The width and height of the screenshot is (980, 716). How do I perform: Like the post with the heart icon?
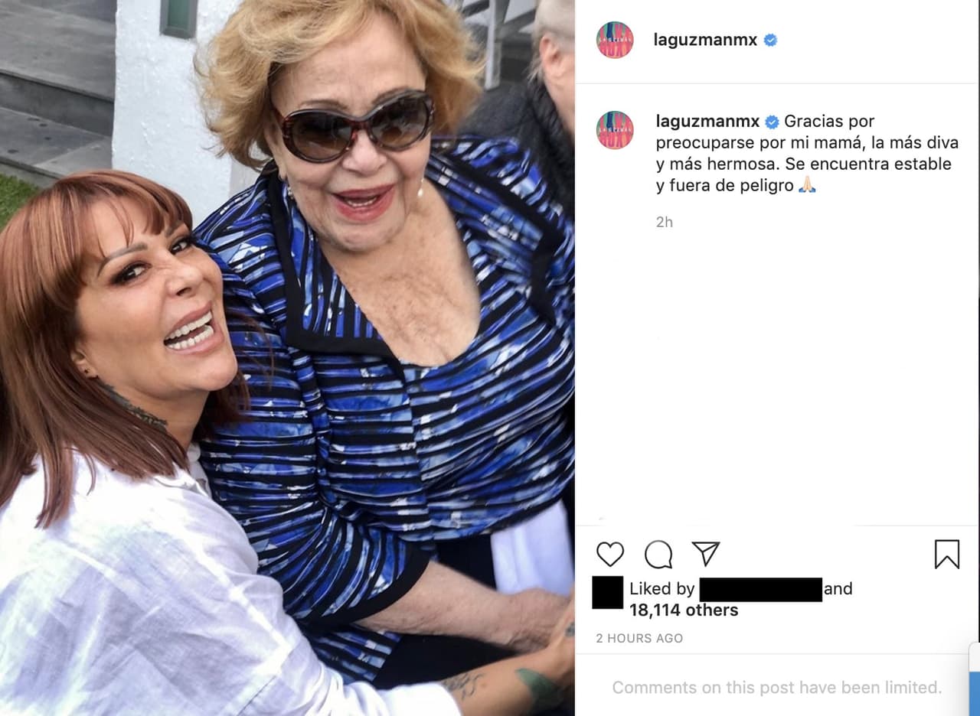pyautogui.click(x=610, y=555)
